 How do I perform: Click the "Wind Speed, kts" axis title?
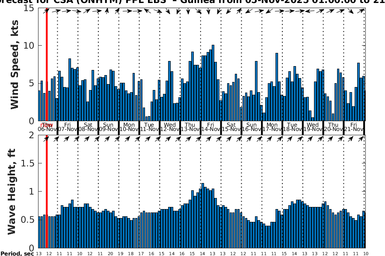15,64
